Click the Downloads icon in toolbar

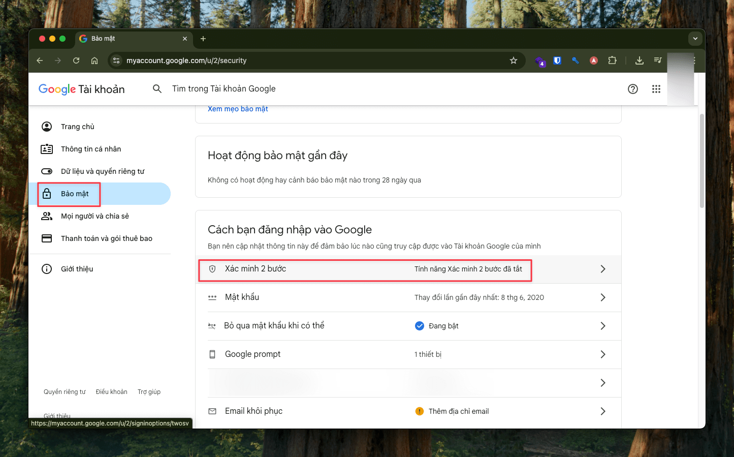click(639, 60)
